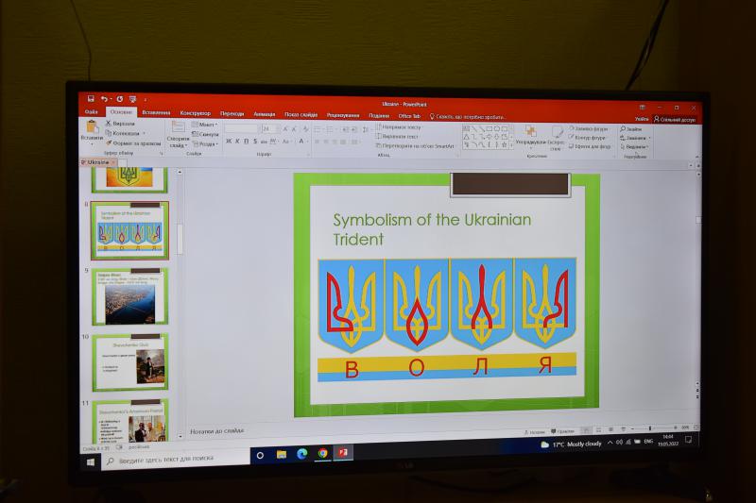Select slide 10 thumbnail
Viewport: 756px width, 503px height.
tap(129, 362)
